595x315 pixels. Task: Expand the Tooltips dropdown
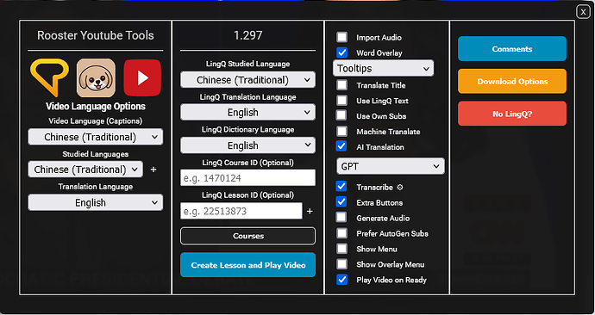[383, 69]
